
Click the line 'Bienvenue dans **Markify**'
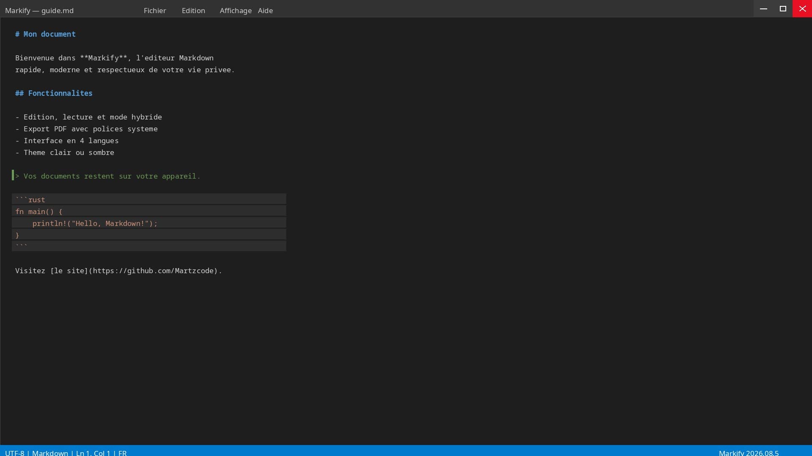pyautogui.click(x=114, y=58)
